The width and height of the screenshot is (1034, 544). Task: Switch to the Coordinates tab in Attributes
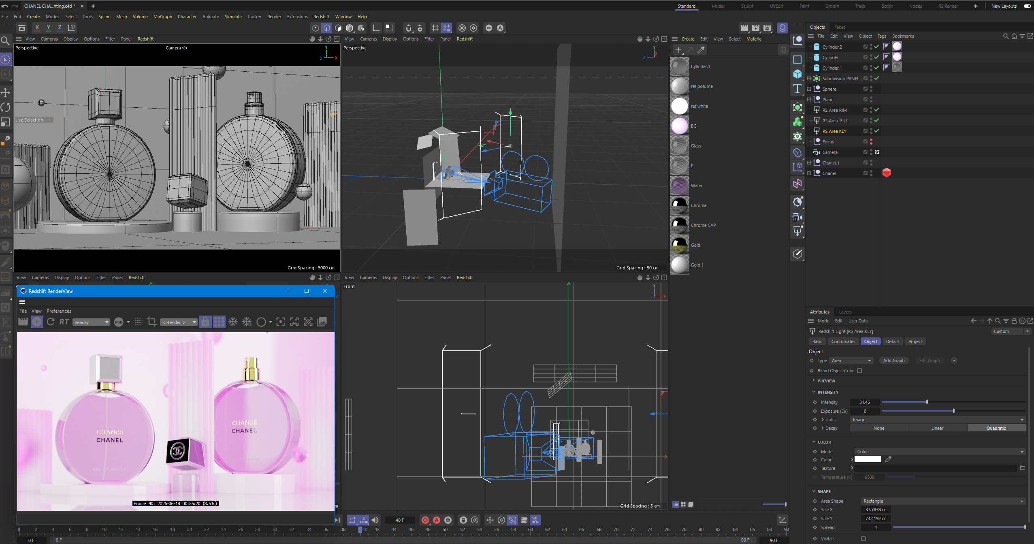pyautogui.click(x=843, y=341)
